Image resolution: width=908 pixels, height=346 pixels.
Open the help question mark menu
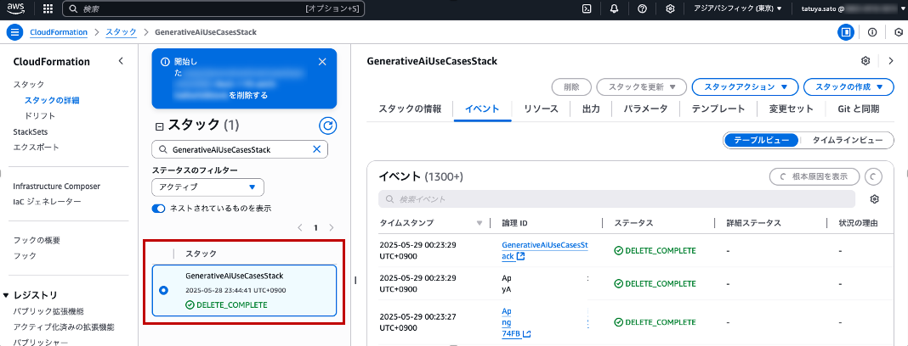pos(642,8)
